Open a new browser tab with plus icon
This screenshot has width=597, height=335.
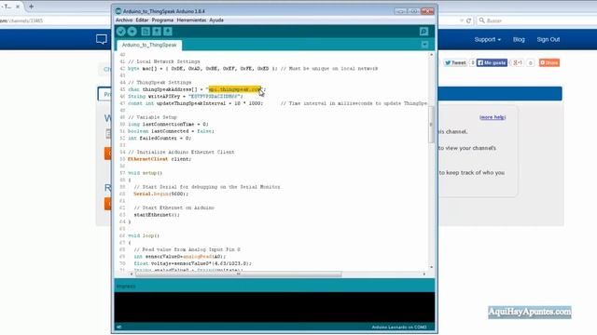coord(31,7)
